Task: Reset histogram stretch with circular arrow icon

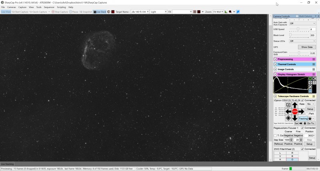Action: point(310,87)
